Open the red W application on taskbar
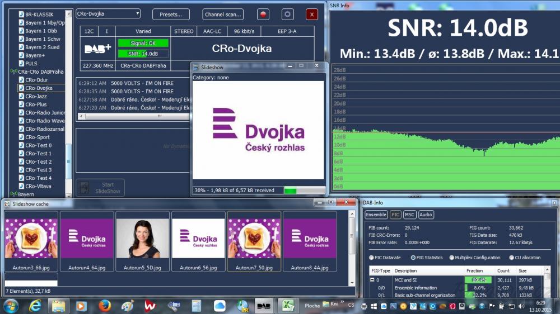Viewport: 560px width, 314px height. pyautogui.click(x=150, y=306)
